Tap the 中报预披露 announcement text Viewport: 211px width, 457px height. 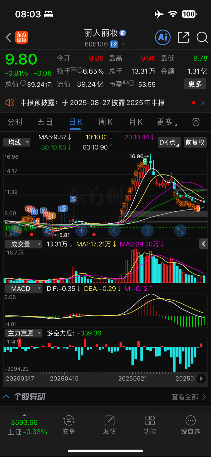tap(92, 103)
